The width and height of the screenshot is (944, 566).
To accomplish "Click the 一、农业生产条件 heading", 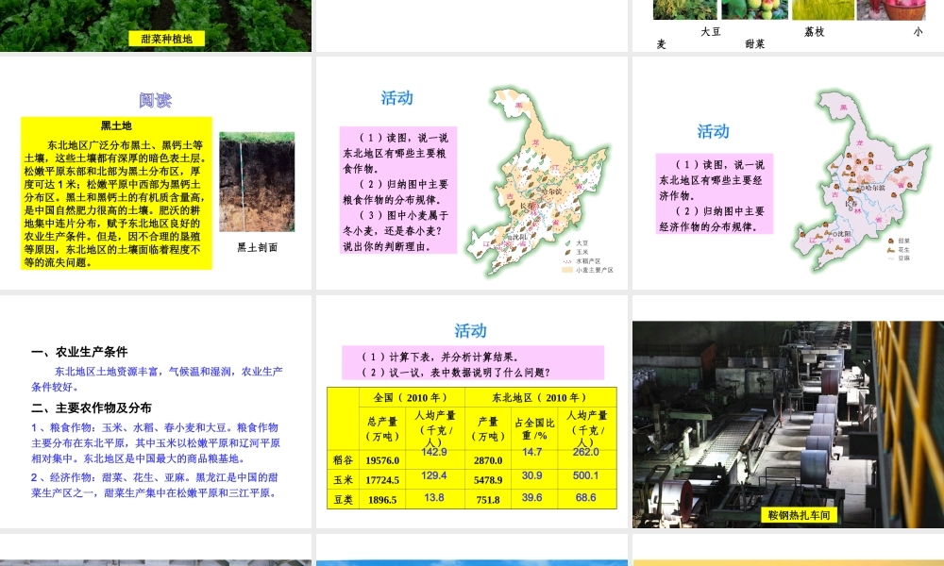I will click(x=79, y=352).
